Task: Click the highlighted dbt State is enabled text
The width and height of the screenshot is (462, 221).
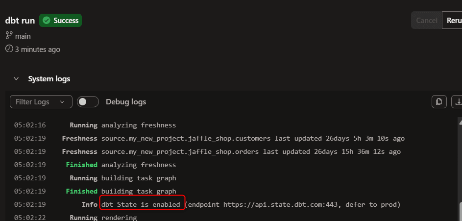Action: click(141, 204)
